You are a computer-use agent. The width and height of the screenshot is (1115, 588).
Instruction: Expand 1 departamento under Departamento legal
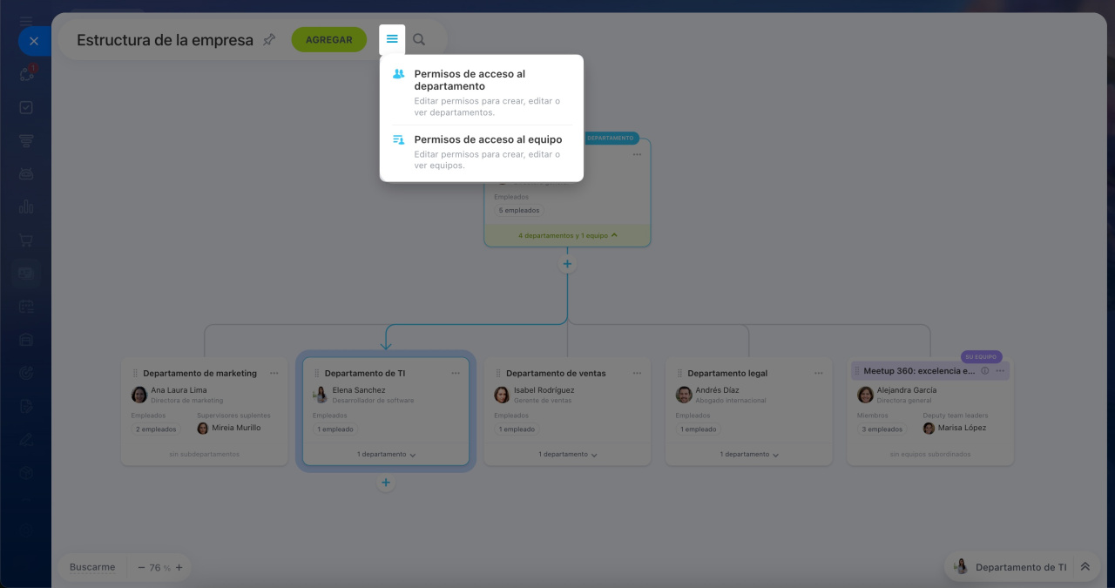(749, 454)
